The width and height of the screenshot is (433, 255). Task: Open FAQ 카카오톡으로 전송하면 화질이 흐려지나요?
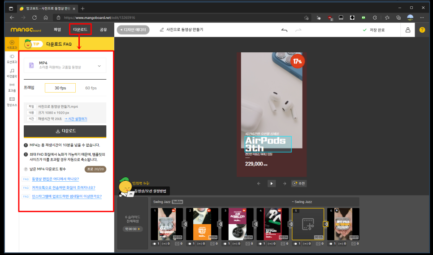tap(64, 187)
